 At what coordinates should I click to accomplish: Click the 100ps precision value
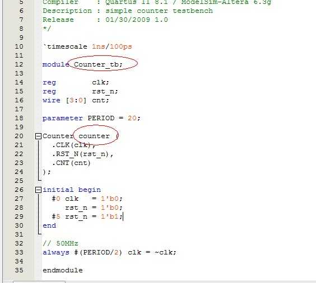120,46
